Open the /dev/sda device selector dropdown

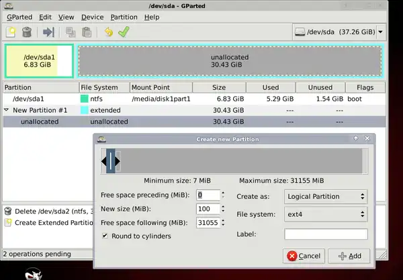pos(339,32)
